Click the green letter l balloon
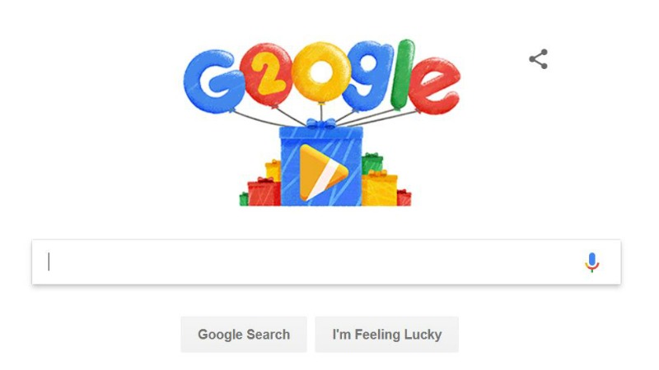Image resolution: width=659 pixels, height=370 pixels. tap(403, 74)
